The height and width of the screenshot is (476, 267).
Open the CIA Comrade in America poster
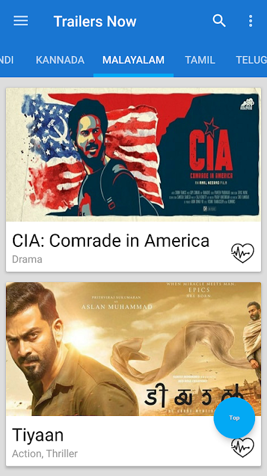click(133, 155)
